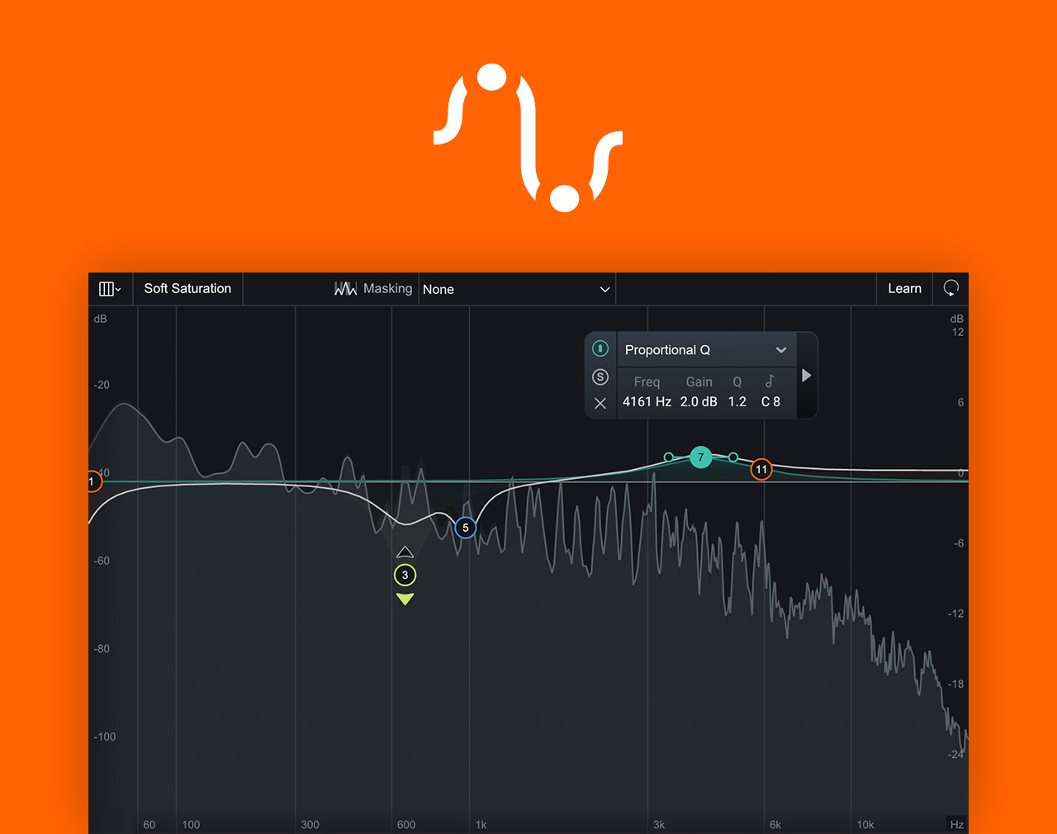Click the 4161 Hz frequency value
1057x834 pixels.
click(x=647, y=401)
